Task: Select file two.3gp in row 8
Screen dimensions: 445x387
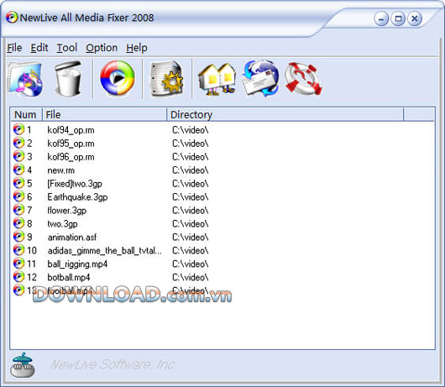Action: coord(62,224)
